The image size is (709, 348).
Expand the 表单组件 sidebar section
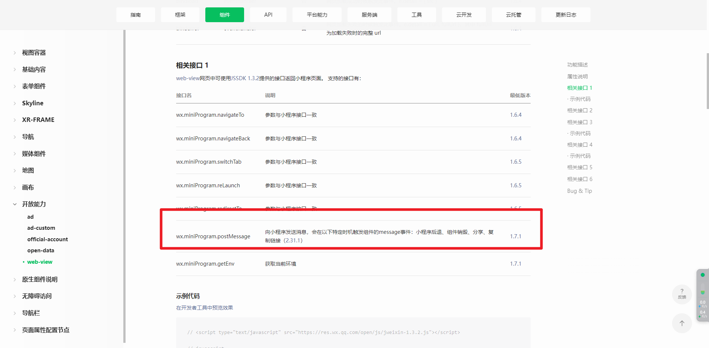(x=34, y=86)
